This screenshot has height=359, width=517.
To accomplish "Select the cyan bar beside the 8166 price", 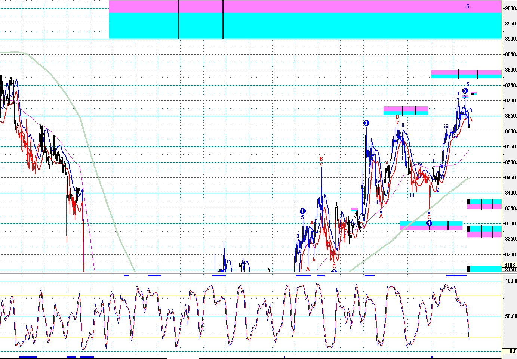I will pyautogui.click(x=485, y=268).
